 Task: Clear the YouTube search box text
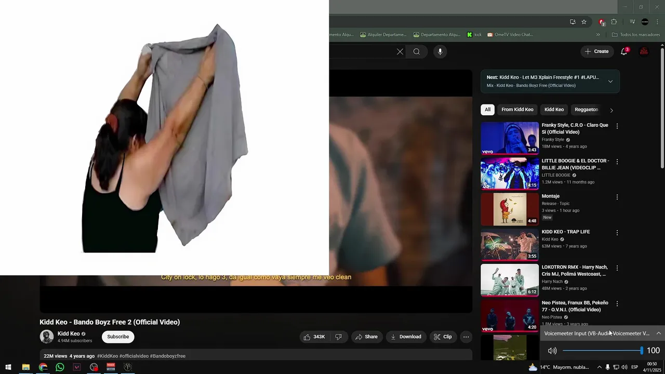(x=400, y=51)
